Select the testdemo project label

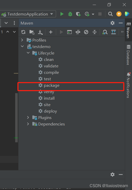(x=41, y=47)
